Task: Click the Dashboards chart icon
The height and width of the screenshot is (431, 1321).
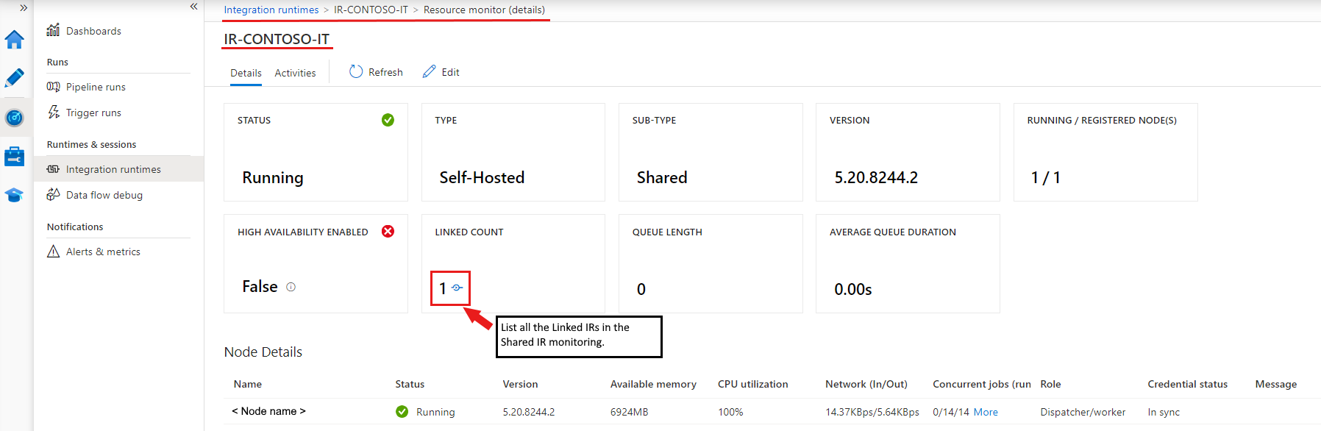Action: 53,30
